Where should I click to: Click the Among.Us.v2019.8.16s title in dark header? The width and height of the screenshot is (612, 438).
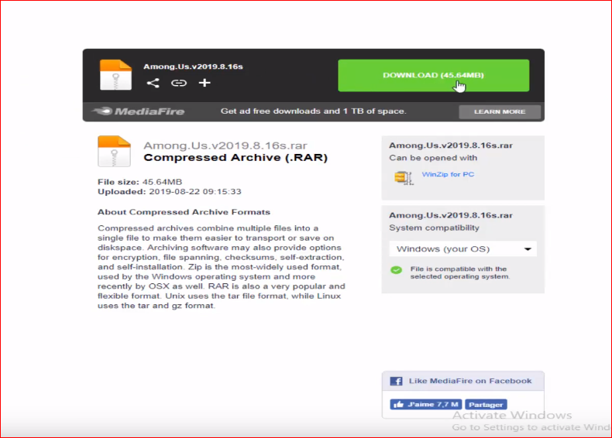[193, 67]
